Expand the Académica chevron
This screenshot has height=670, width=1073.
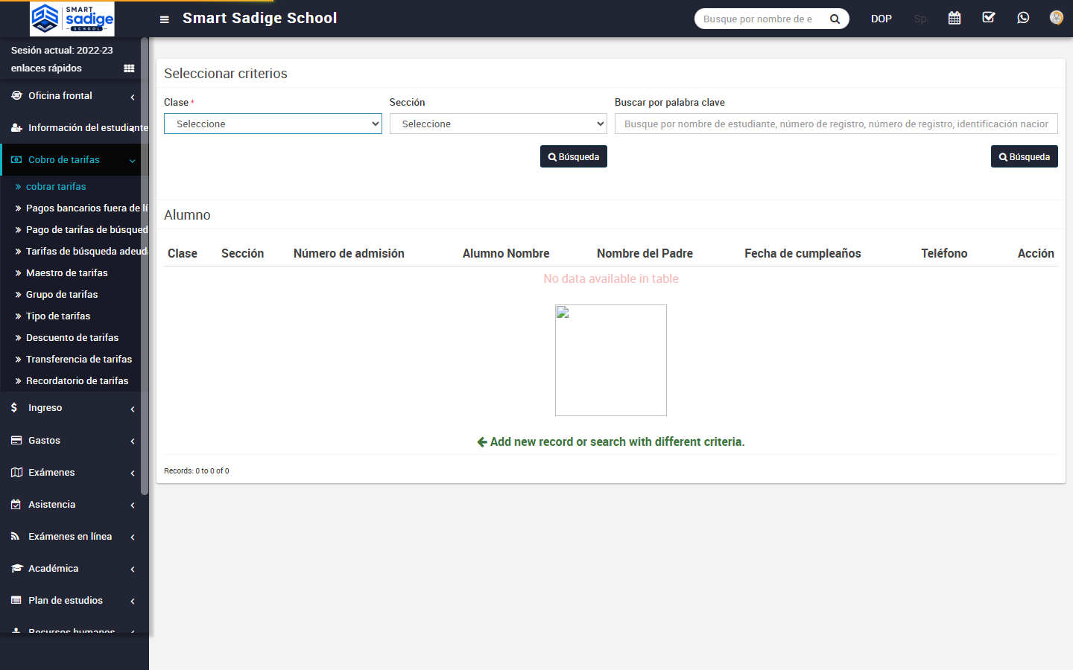[133, 569]
